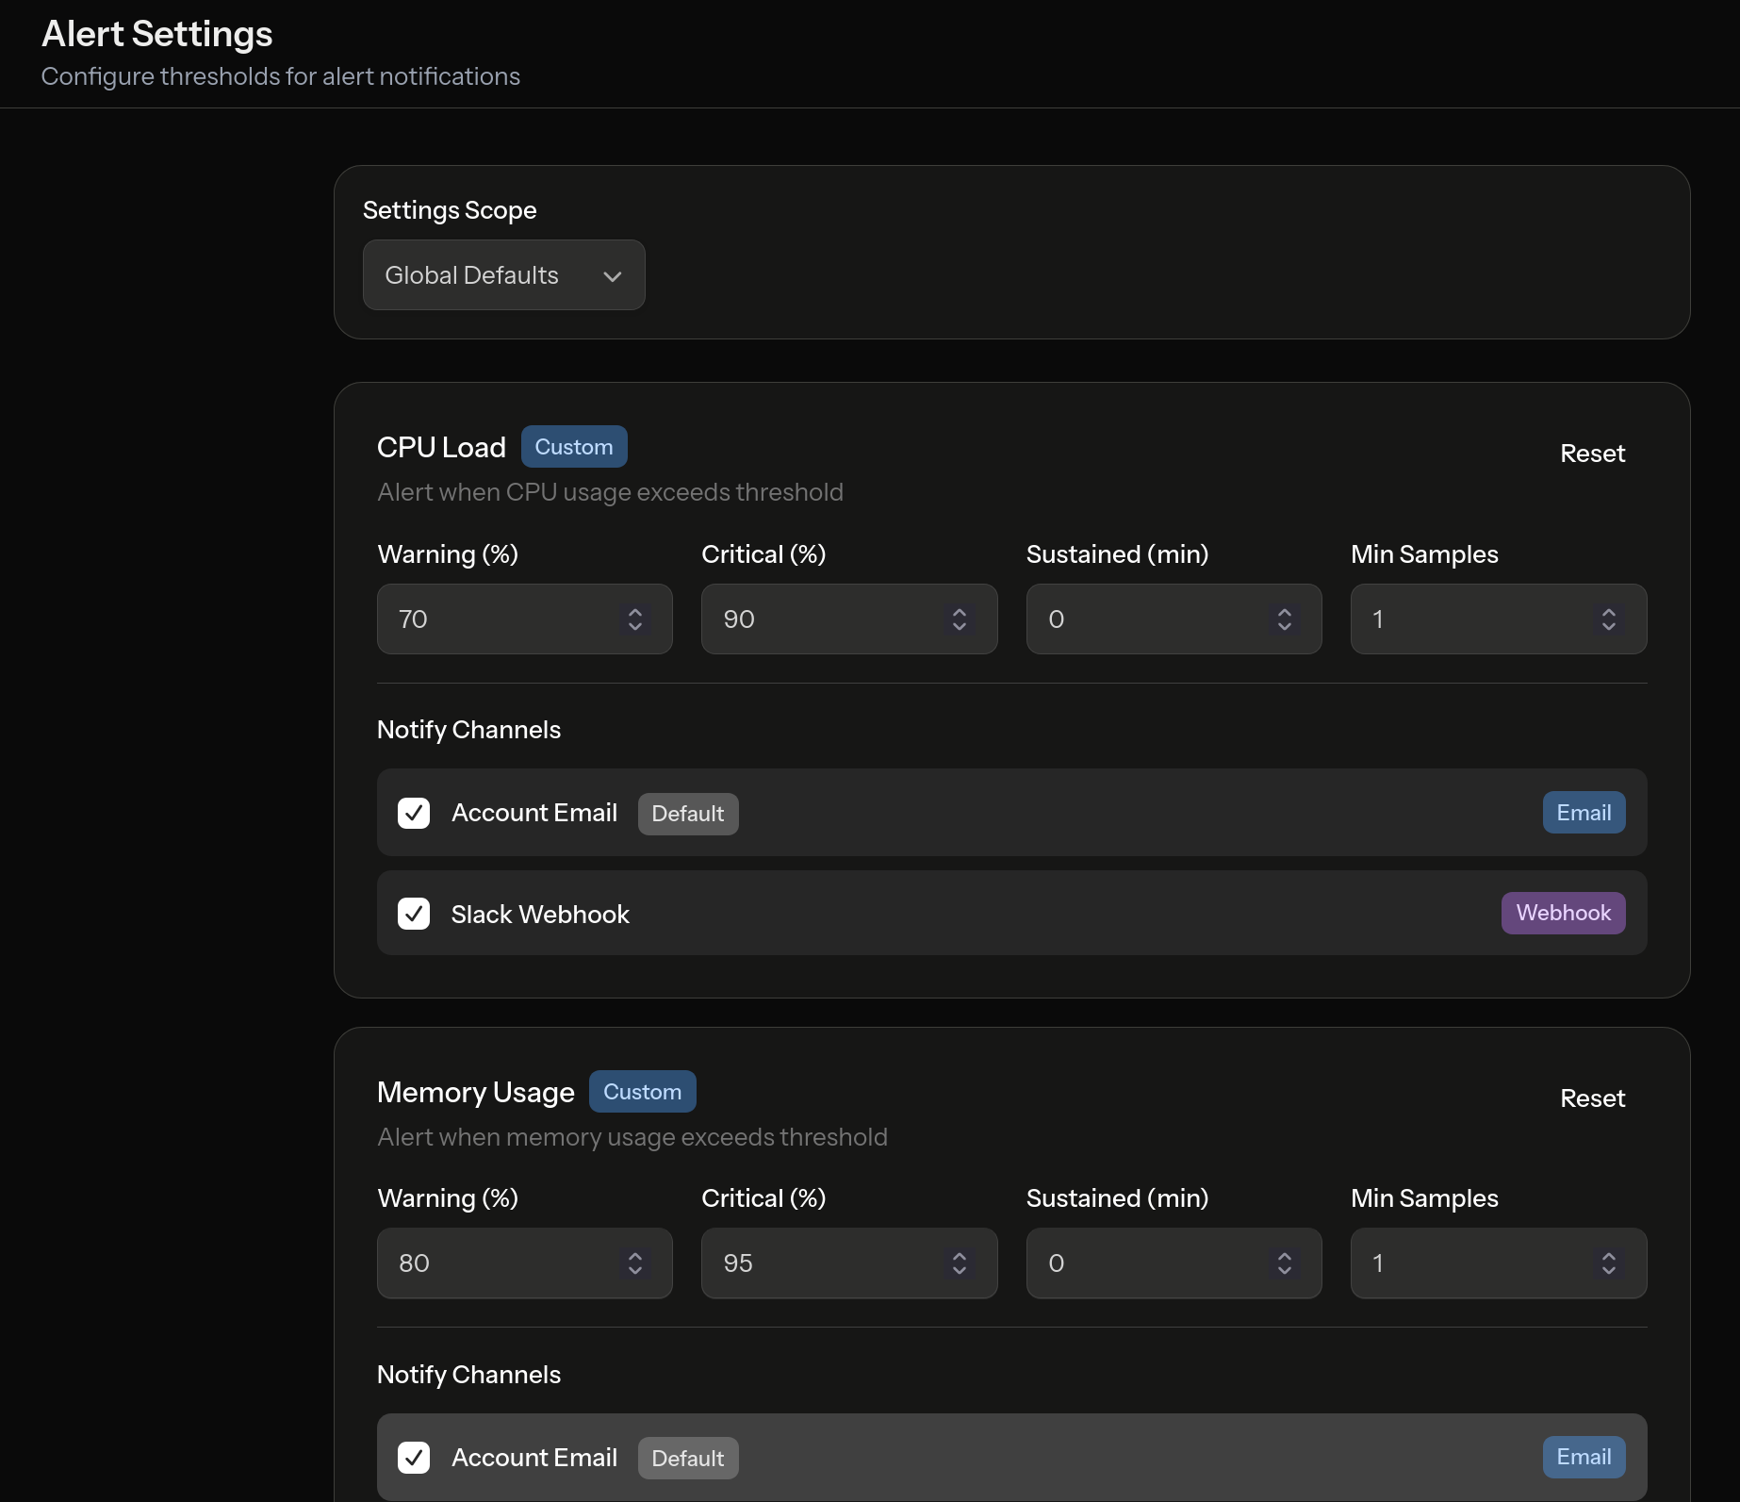This screenshot has width=1740, height=1502.
Task: Uncheck Account Email for Memory Usage
Action: (414, 1458)
